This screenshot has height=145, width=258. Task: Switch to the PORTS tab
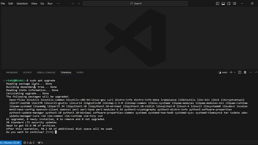point(80,72)
